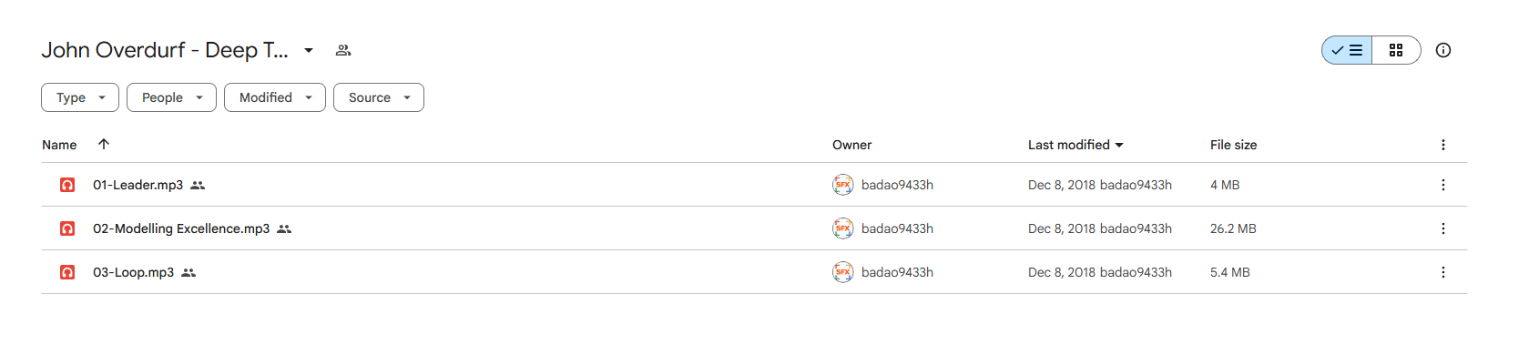The height and width of the screenshot is (355, 1539).
Task: Open the 03-Loop.mp3 file
Action: coord(133,272)
